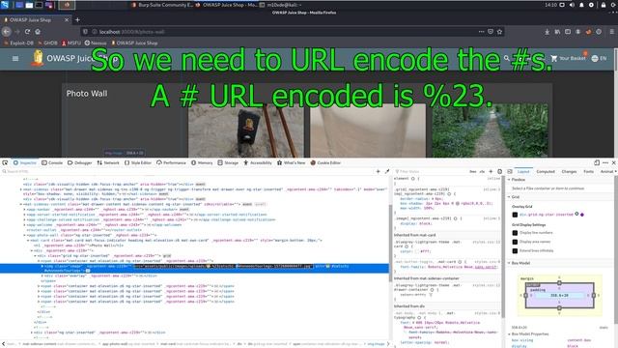Image resolution: width=618 pixels, height=348 pixels.
Task: Toggle print media simulation icon
Action: coord(500,172)
